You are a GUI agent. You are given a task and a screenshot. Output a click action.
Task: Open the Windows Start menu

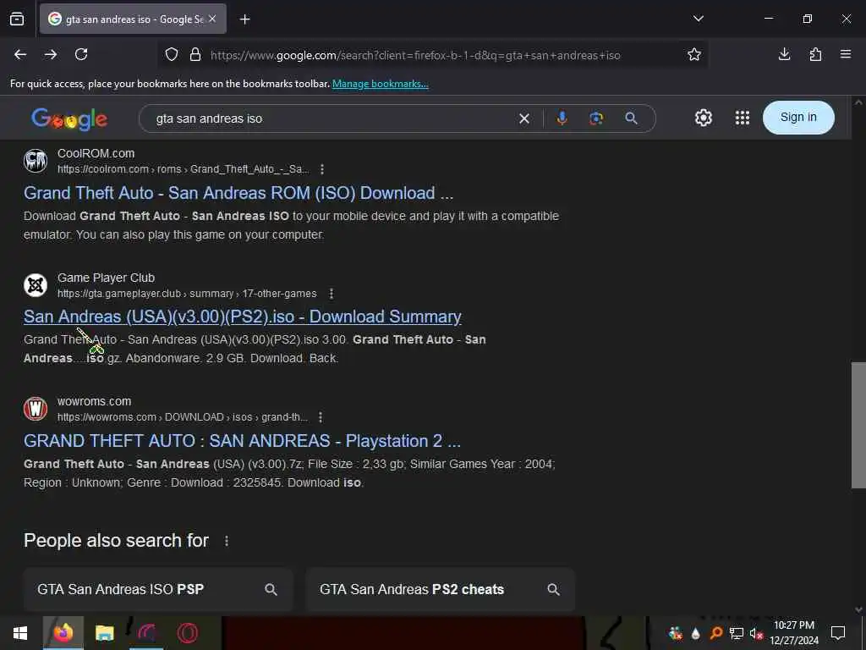[20, 633]
